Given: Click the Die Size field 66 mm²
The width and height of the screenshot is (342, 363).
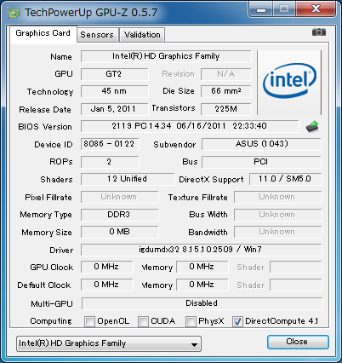Looking at the screenshot, I should point(226,91).
